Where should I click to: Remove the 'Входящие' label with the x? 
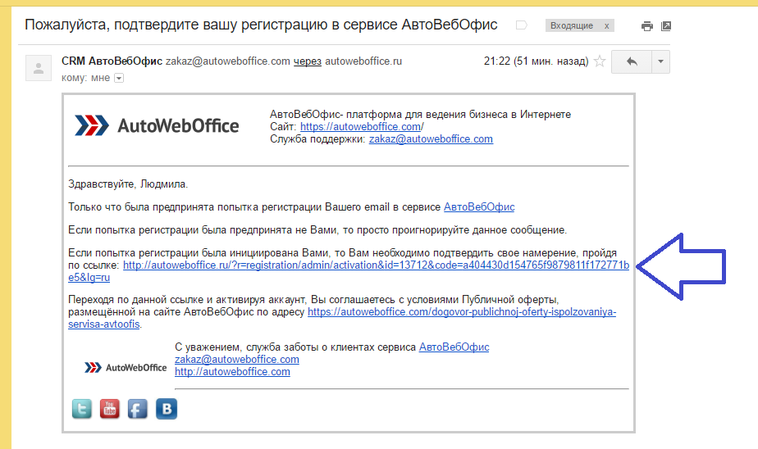tap(607, 26)
